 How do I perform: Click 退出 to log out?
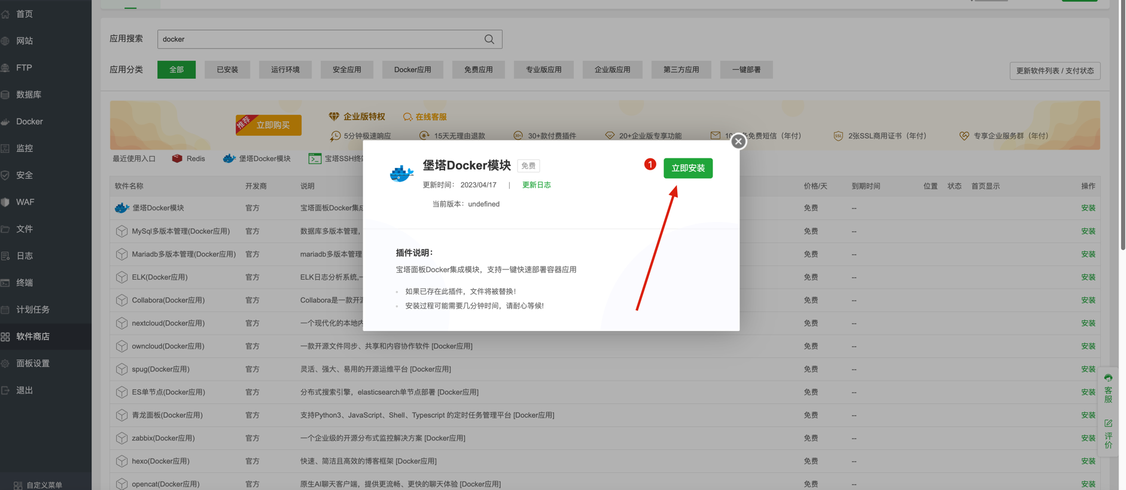coord(45,390)
